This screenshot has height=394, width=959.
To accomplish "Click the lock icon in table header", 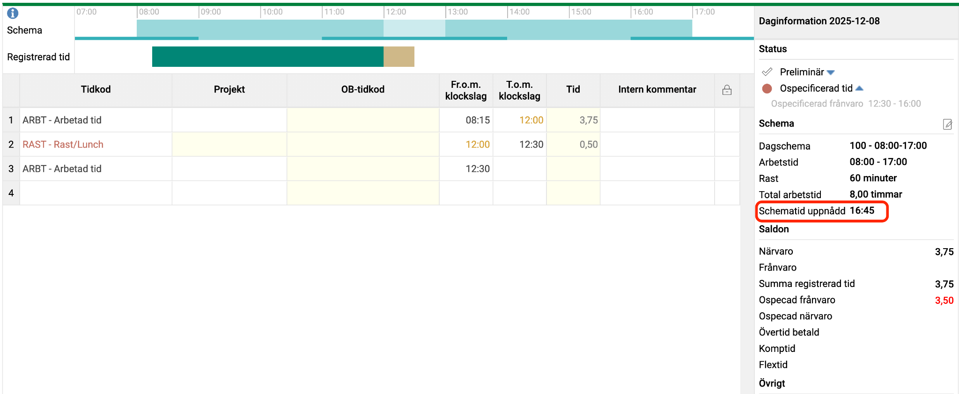I will 727,90.
